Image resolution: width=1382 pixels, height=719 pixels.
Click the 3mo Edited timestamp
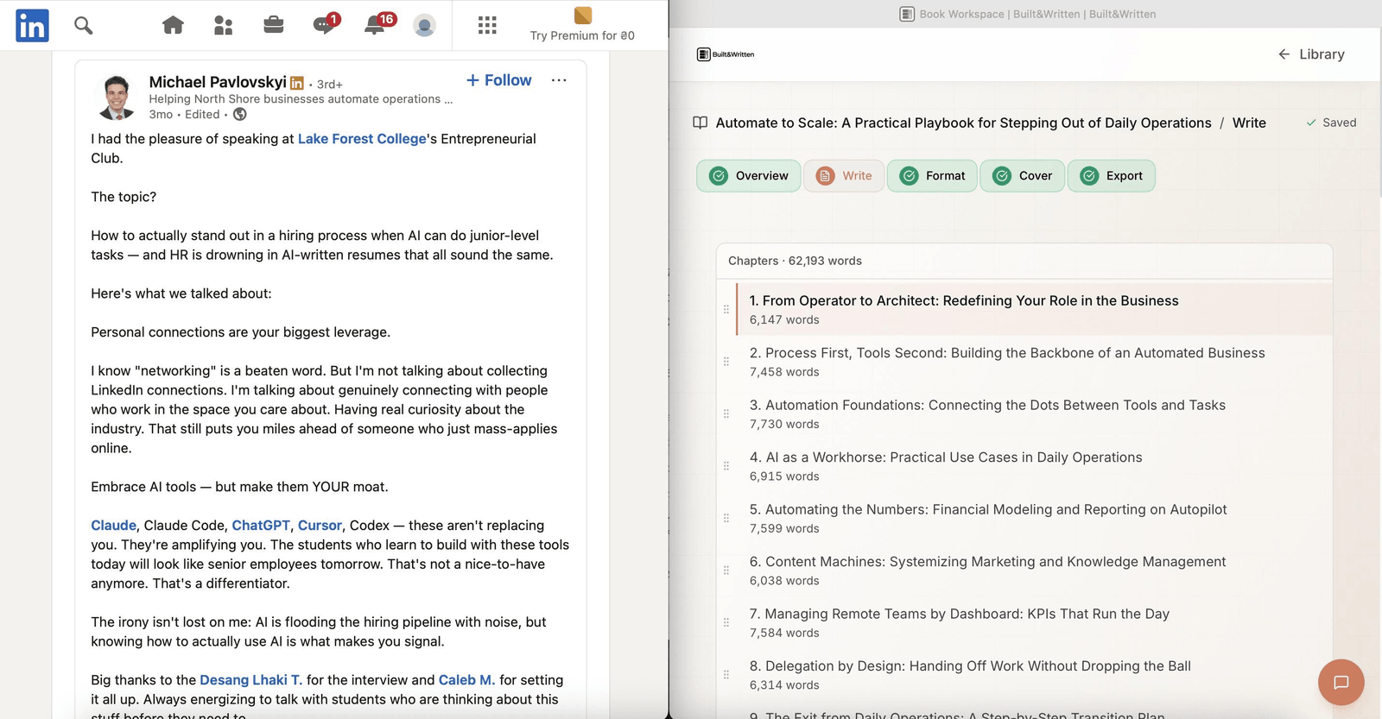pos(184,114)
